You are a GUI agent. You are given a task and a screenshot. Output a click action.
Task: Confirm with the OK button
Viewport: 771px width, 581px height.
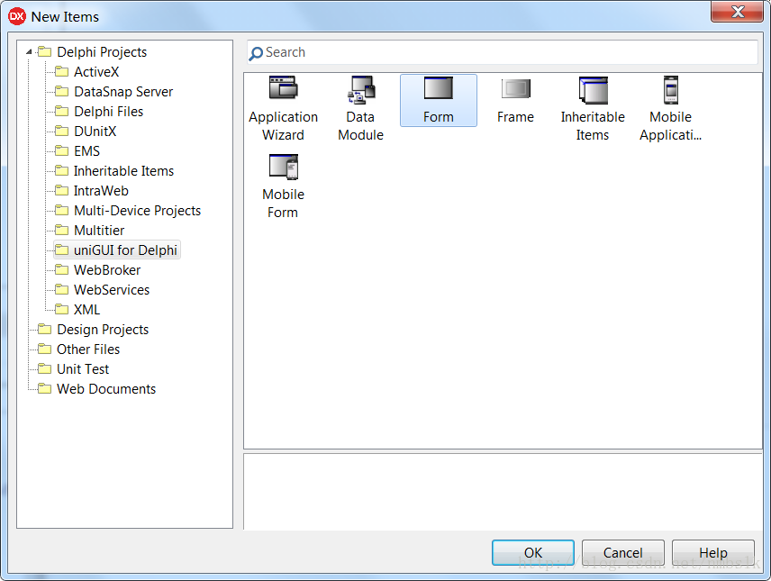click(x=533, y=552)
